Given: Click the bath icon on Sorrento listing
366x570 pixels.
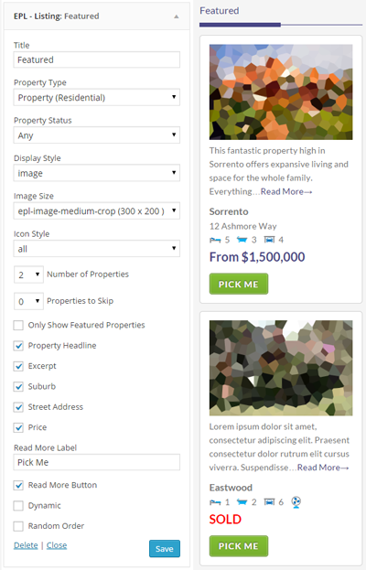Looking at the screenshot, I should pyautogui.click(x=242, y=240).
